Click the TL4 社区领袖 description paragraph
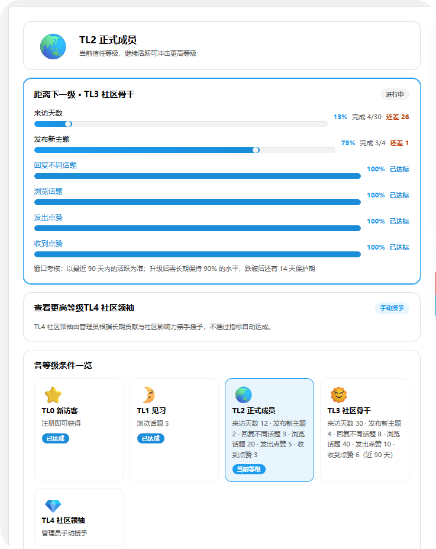This screenshot has height=549, width=436. (153, 327)
